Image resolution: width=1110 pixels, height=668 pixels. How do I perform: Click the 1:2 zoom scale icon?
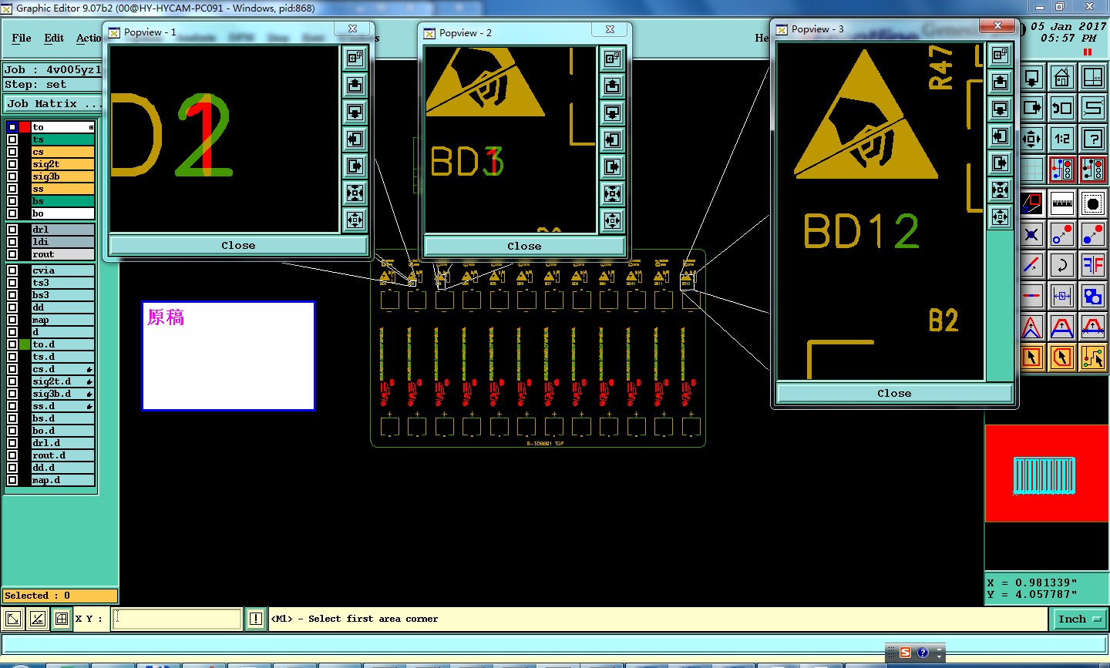[x=1062, y=139]
